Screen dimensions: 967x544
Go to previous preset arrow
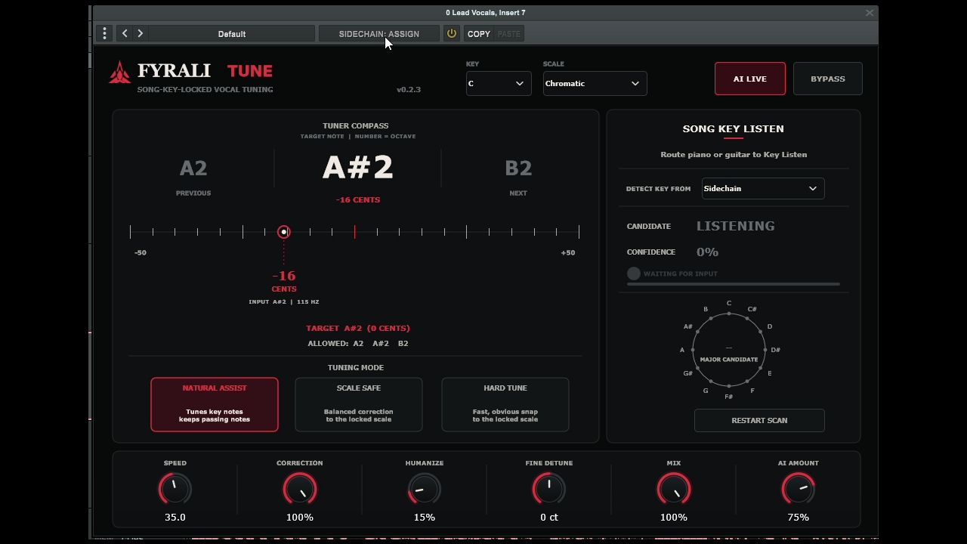[125, 33]
